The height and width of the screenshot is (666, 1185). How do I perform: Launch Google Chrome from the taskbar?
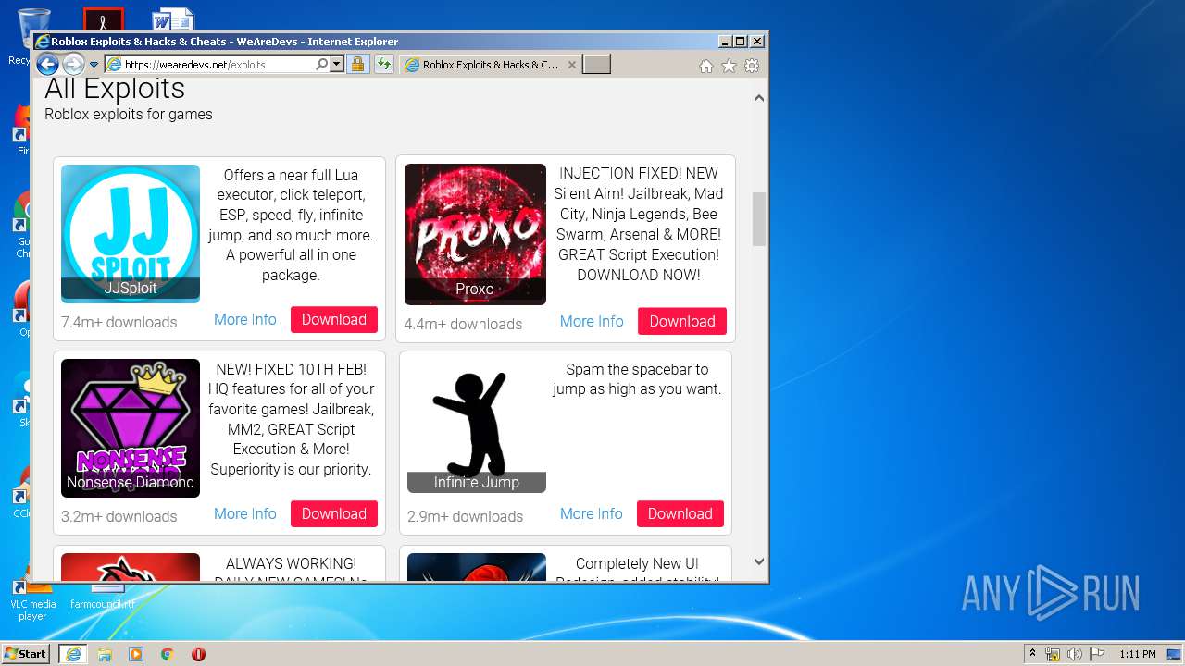click(x=168, y=654)
